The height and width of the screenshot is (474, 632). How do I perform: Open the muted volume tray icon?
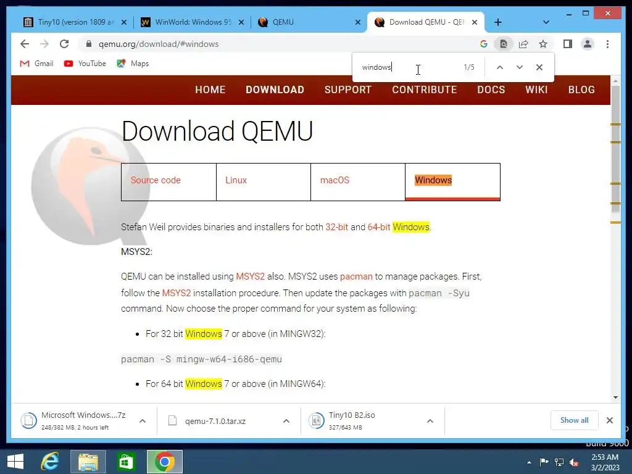[x=573, y=462]
